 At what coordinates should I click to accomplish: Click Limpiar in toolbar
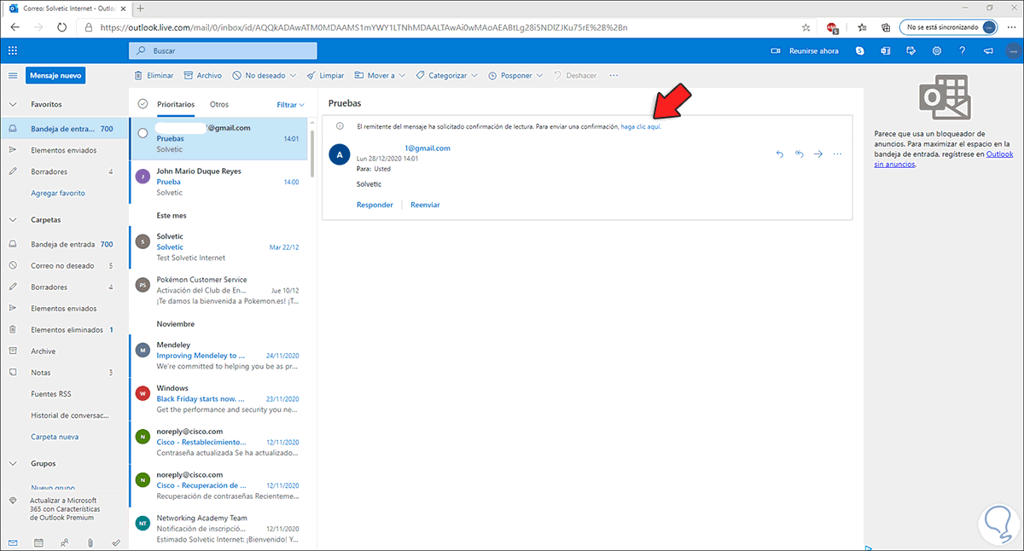click(326, 75)
